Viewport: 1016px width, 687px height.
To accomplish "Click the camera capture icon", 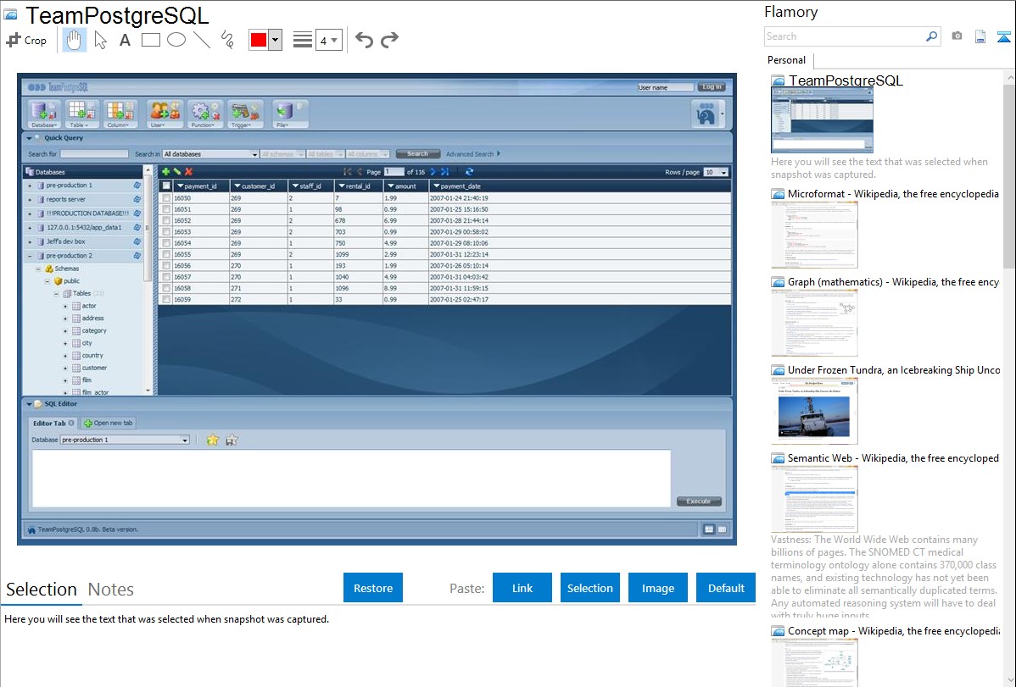I will [957, 36].
